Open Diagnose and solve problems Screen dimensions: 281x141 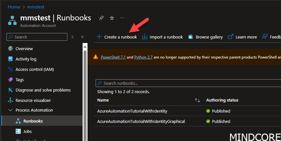(x=43, y=90)
